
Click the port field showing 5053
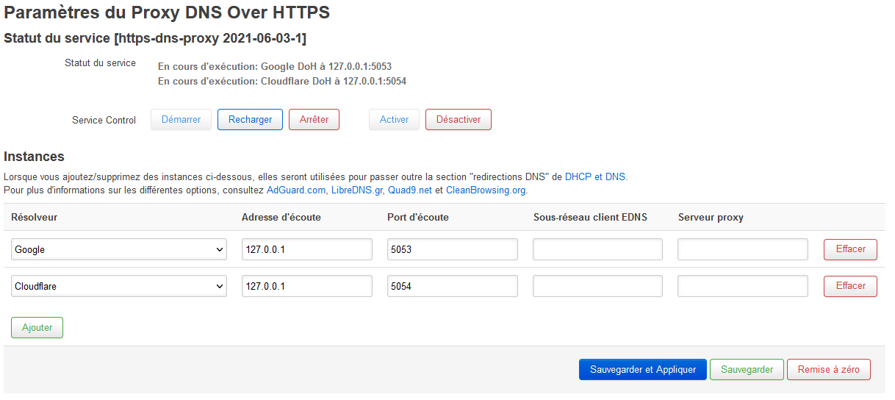(453, 249)
